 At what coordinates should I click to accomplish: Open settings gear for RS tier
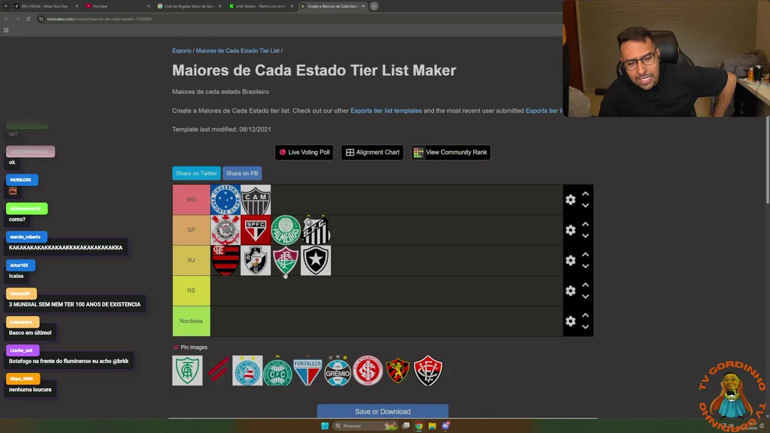570,290
